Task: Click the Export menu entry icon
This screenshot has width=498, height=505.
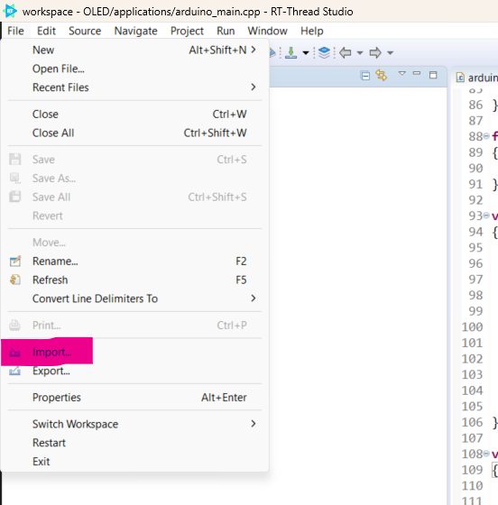Action: [14, 371]
